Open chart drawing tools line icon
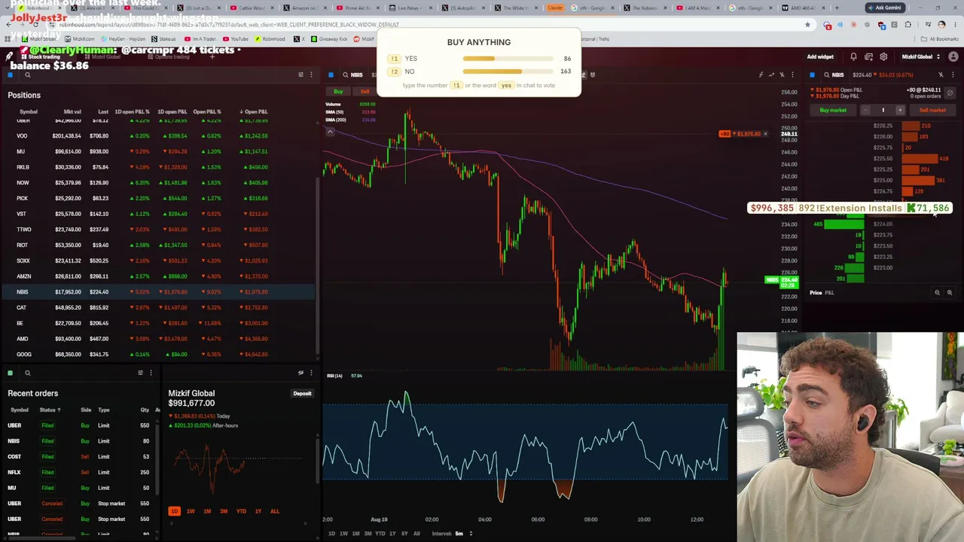This screenshot has height=542, width=964. pyautogui.click(x=771, y=75)
